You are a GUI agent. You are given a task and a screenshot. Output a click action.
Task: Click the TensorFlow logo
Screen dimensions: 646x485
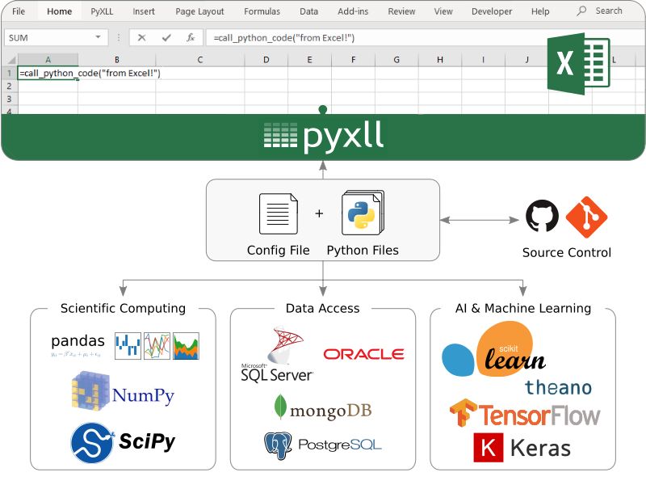[524, 413]
